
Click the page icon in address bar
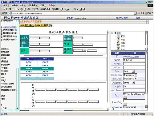pyautogui.click(x=10, y=13)
